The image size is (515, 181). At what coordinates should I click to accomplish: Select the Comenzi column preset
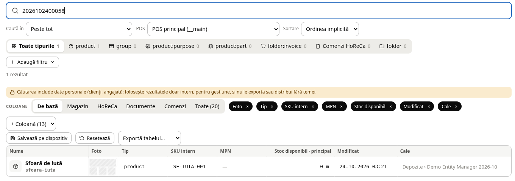click(175, 106)
